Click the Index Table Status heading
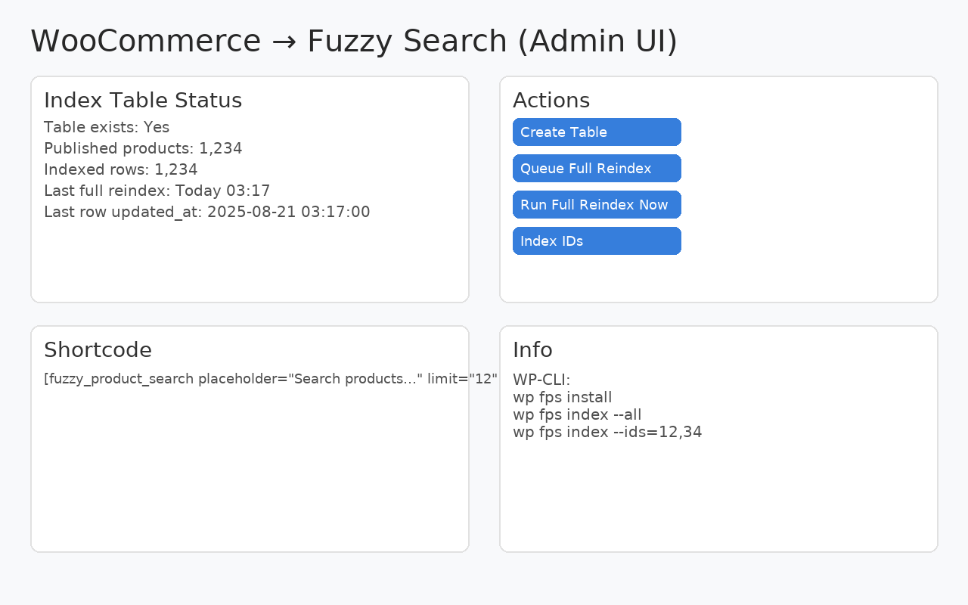The width and height of the screenshot is (968, 605). [143, 101]
